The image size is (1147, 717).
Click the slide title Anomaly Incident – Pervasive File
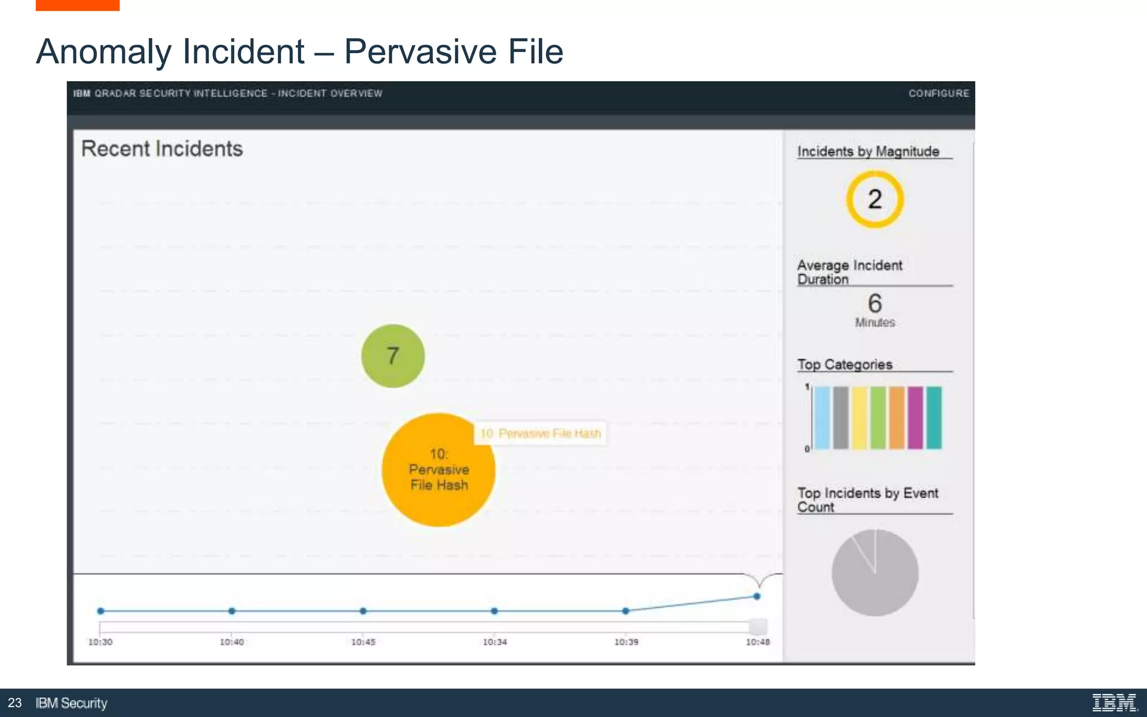coord(300,52)
